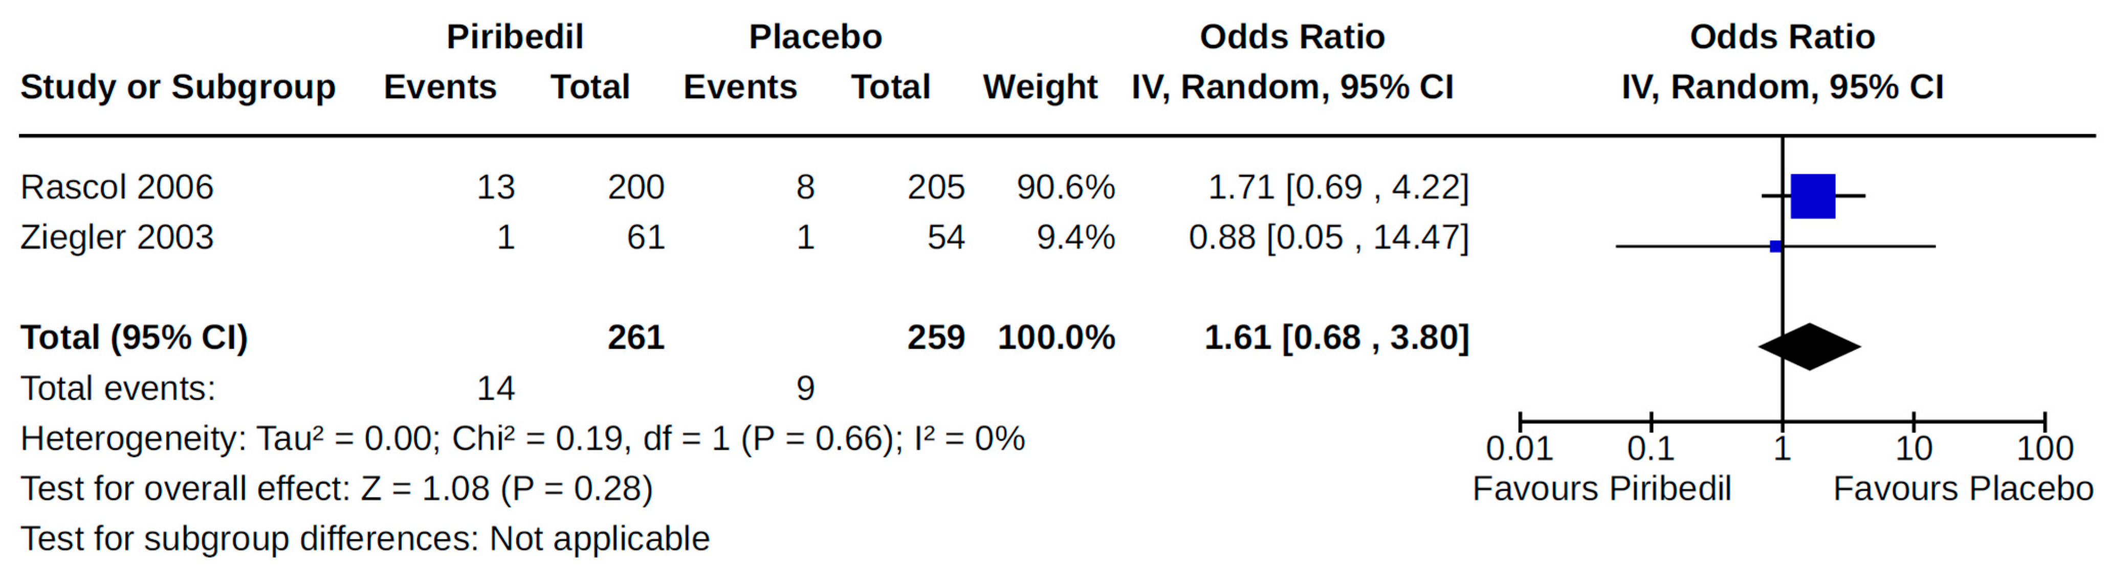Screen dimensions: 2108x571
Task: Click the Total (95% CI) row label
Action: point(134,337)
